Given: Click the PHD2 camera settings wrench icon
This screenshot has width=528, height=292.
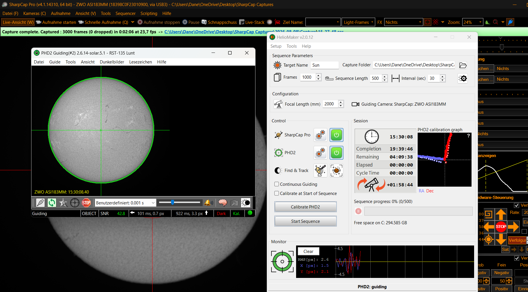Looking at the screenshot, I should (234, 203).
